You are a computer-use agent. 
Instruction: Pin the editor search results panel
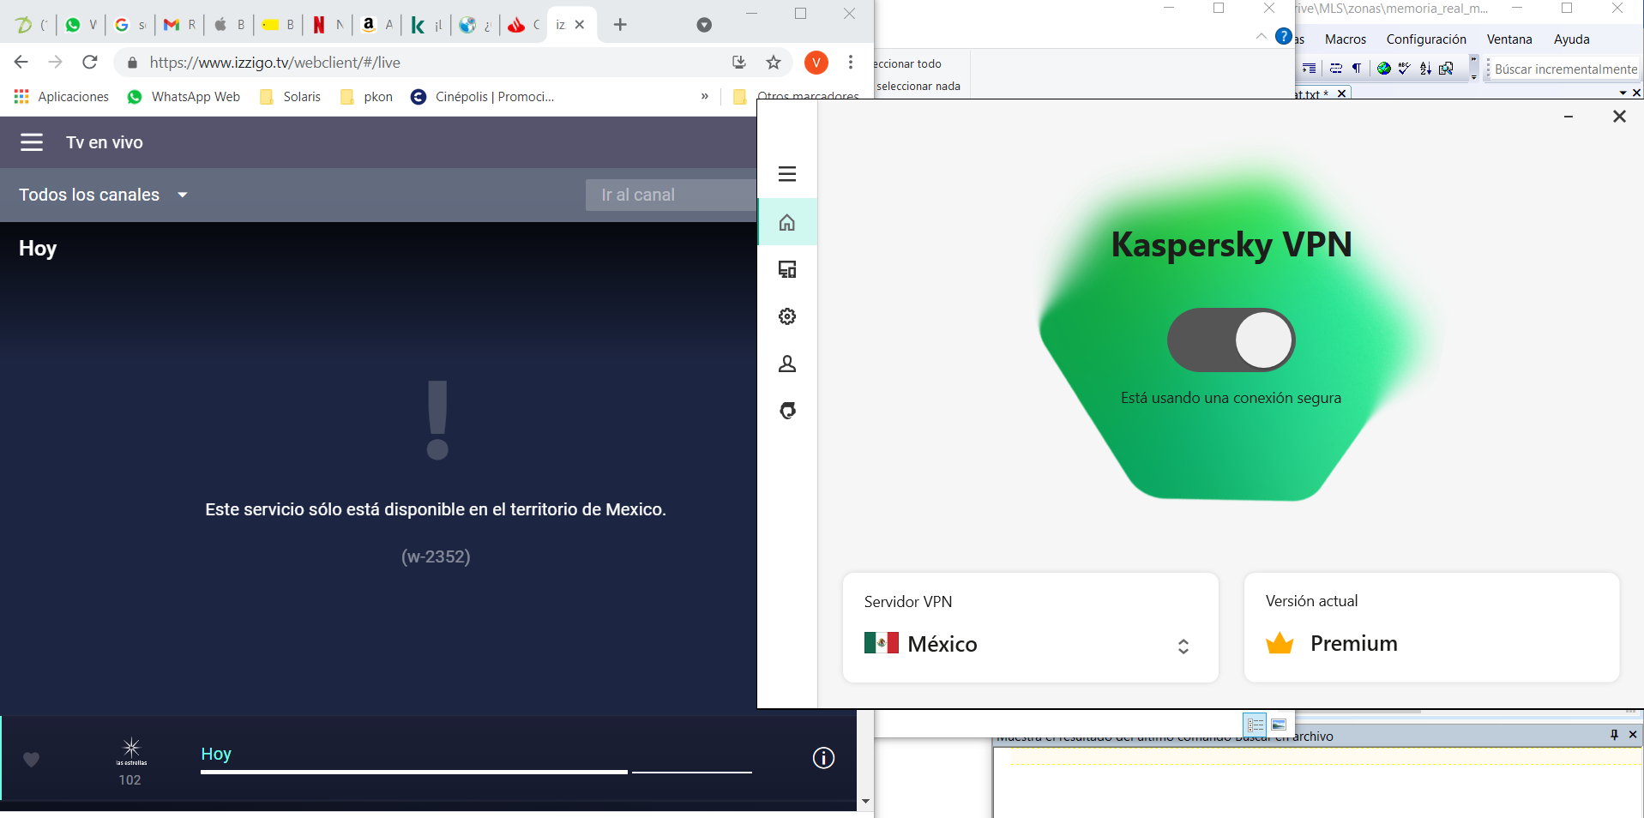tap(1614, 735)
